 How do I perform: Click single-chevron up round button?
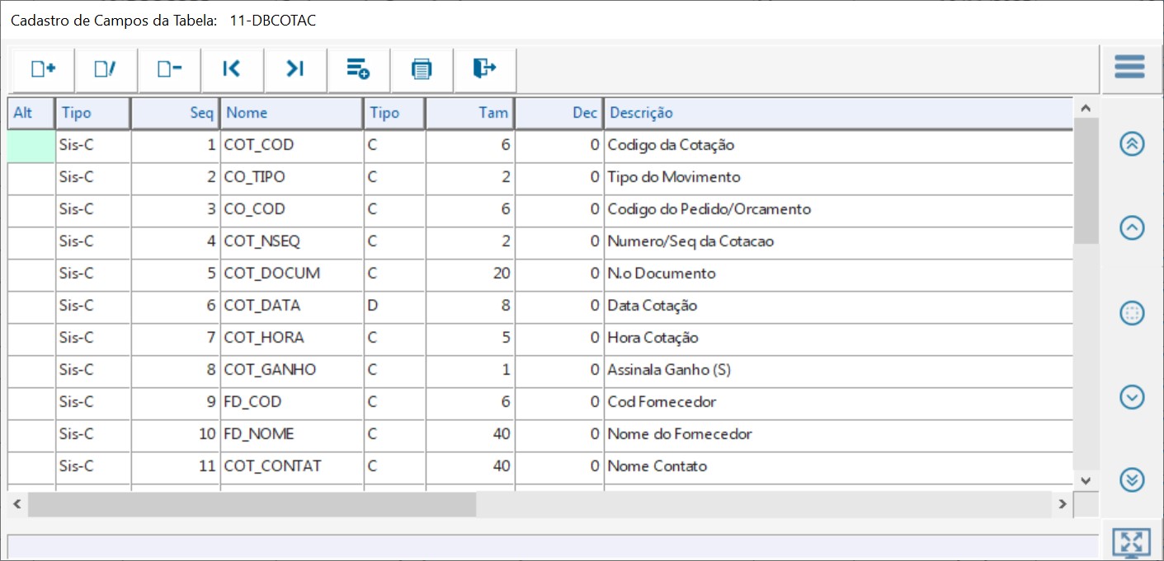tap(1132, 228)
